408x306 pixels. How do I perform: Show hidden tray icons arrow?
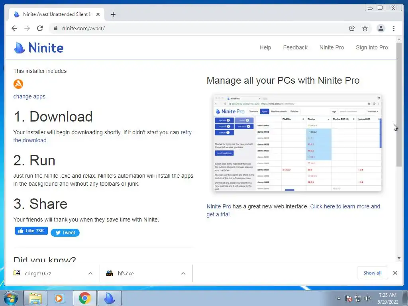[x=339, y=298]
